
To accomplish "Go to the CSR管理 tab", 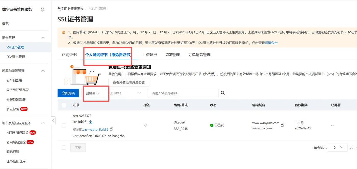I will coord(173,55).
